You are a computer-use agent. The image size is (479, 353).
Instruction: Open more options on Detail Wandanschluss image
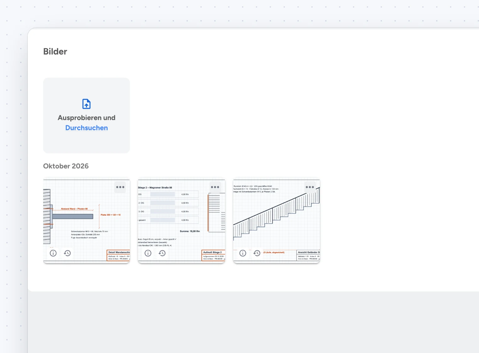tap(120, 187)
